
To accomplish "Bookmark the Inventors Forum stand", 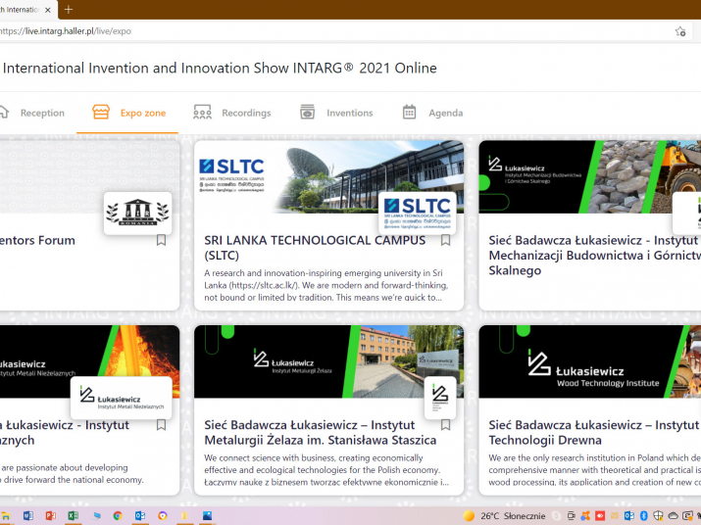I will tap(162, 240).
